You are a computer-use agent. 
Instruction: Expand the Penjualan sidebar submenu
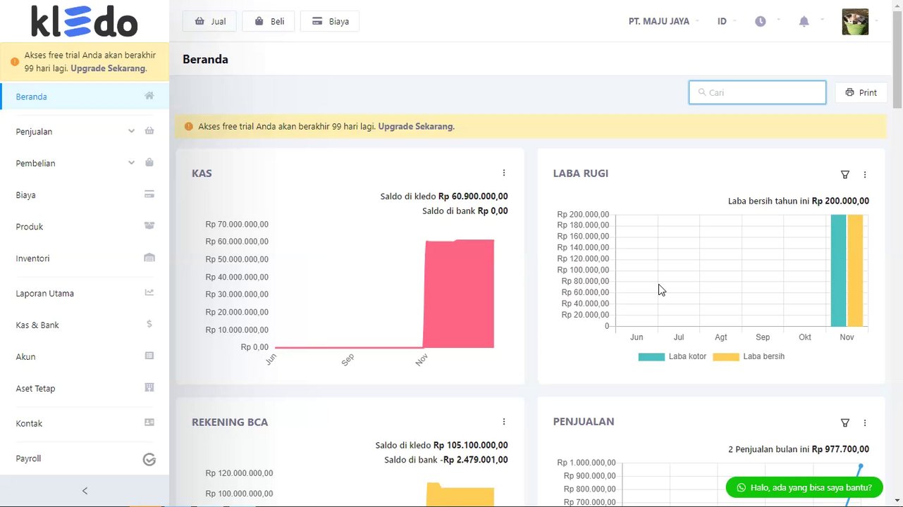click(x=131, y=131)
